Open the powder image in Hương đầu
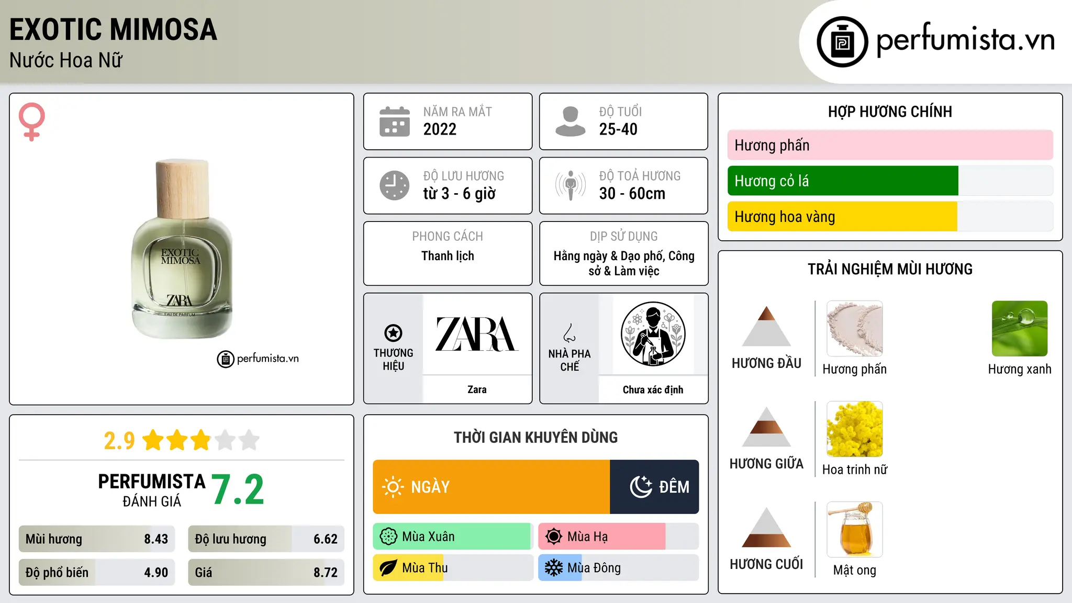This screenshot has height=603, width=1072. 855,329
